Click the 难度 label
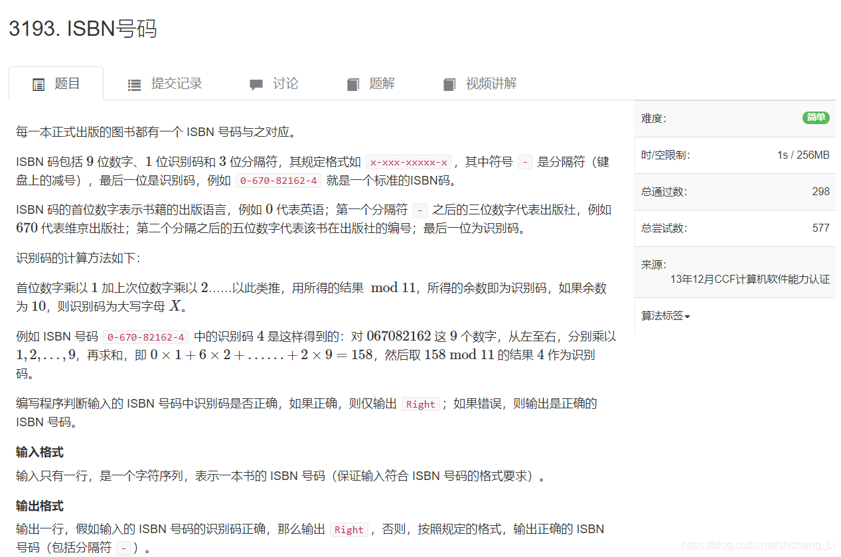Viewport: 841px width, 557px height. tap(653, 119)
